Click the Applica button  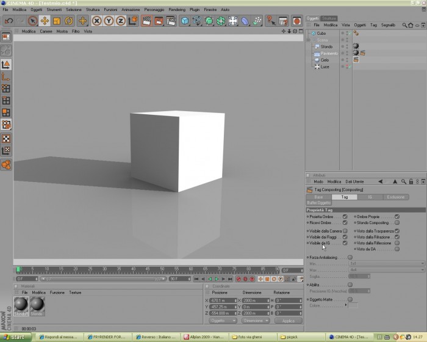[289, 321]
